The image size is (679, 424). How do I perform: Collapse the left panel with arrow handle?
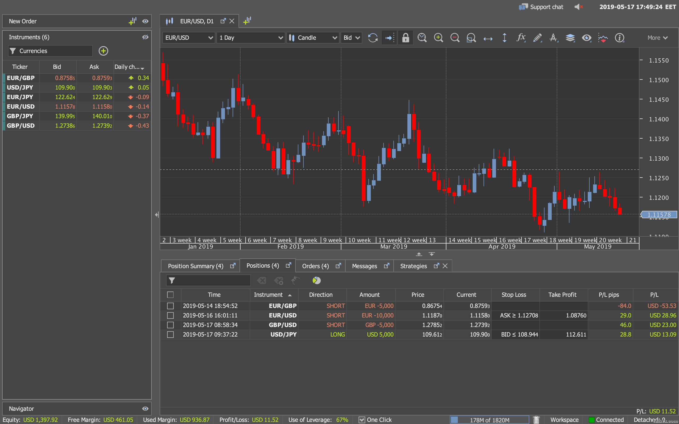pyautogui.click(x=156, y=215)
